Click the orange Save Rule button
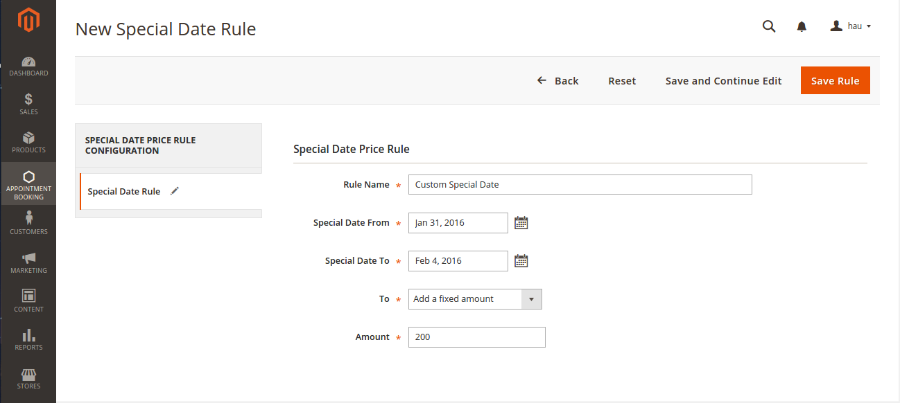Screen dimensions: 900x403 click(835, 81)
